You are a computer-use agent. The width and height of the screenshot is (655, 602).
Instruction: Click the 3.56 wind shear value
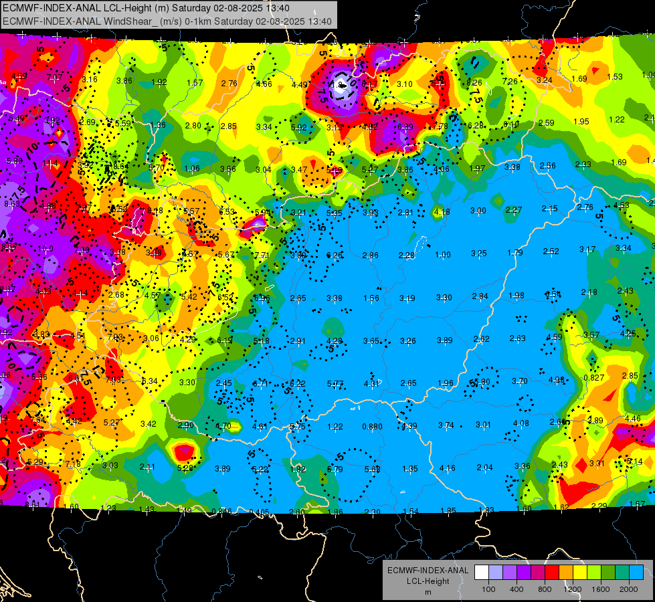228,169
